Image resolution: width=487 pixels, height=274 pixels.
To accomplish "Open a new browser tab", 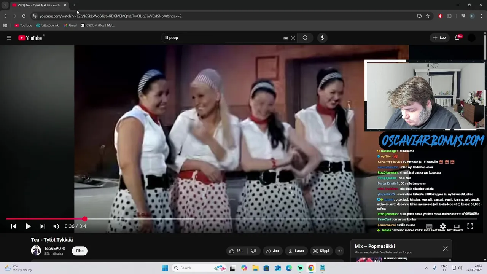I will point(74,5).
